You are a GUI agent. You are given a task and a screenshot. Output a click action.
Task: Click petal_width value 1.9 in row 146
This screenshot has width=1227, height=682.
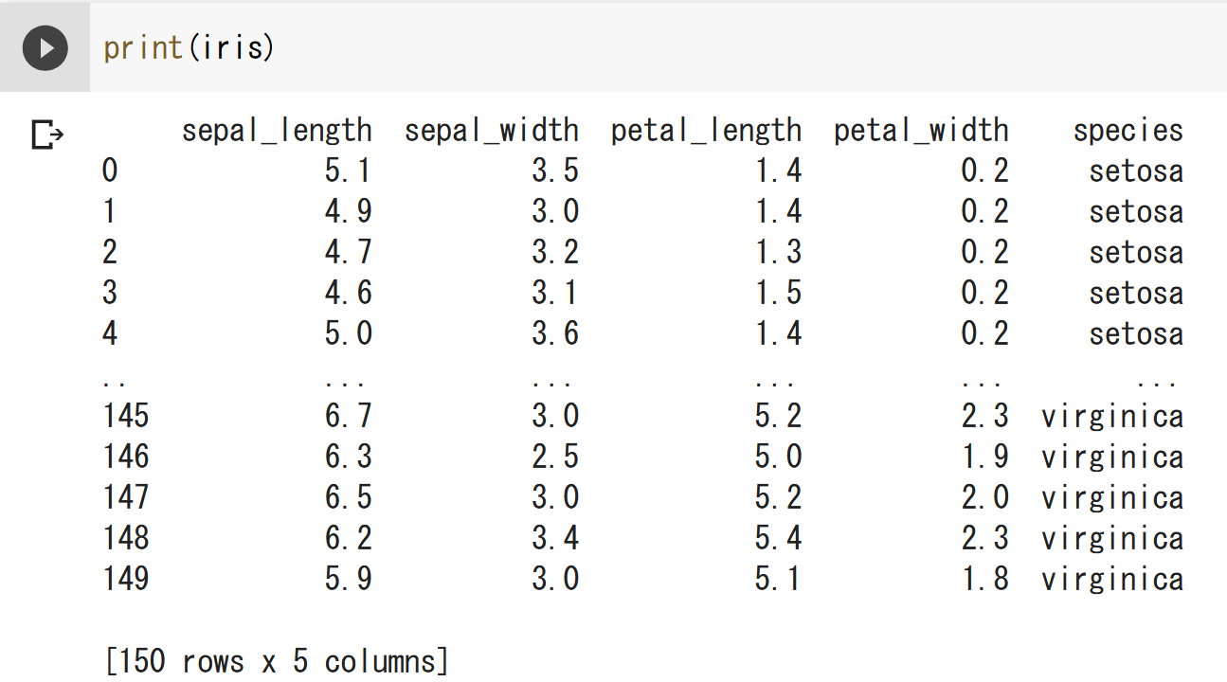click(984, 457)
